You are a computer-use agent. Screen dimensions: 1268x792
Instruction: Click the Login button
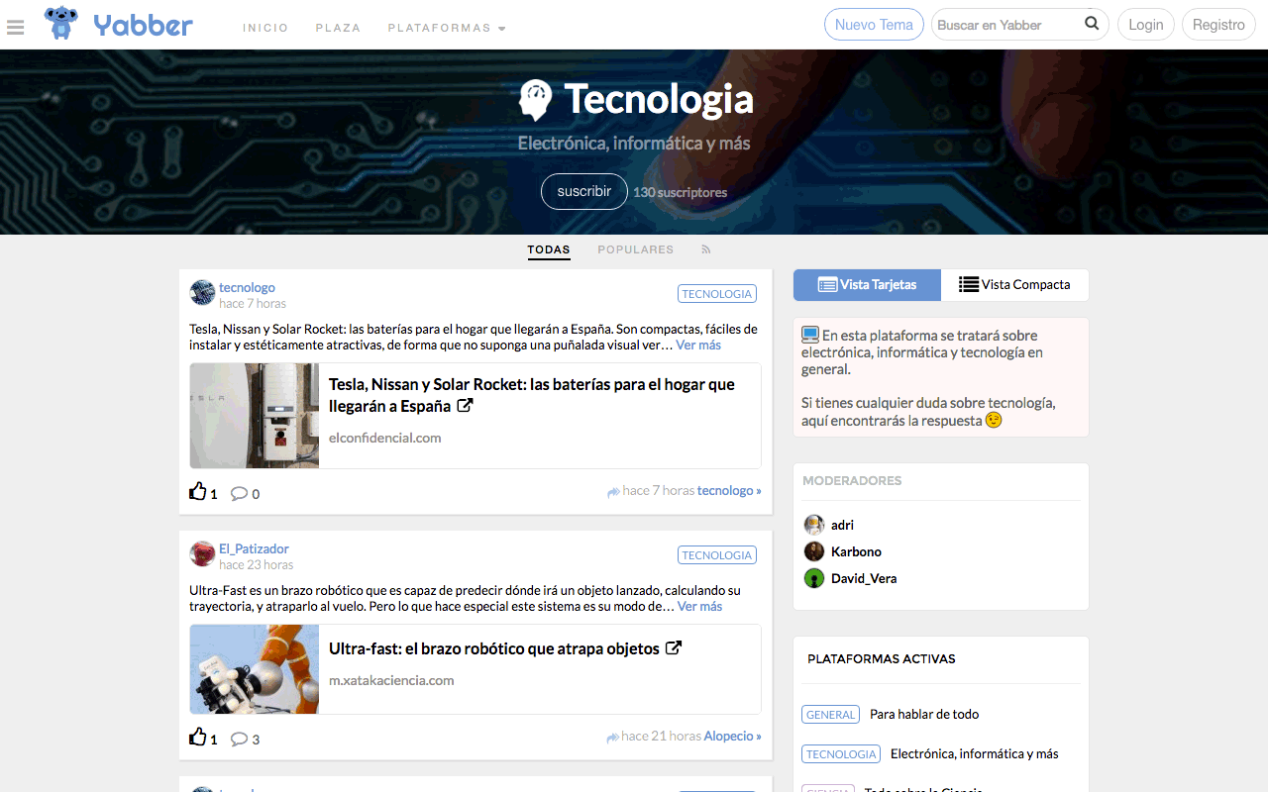[x=1146, y=25]
